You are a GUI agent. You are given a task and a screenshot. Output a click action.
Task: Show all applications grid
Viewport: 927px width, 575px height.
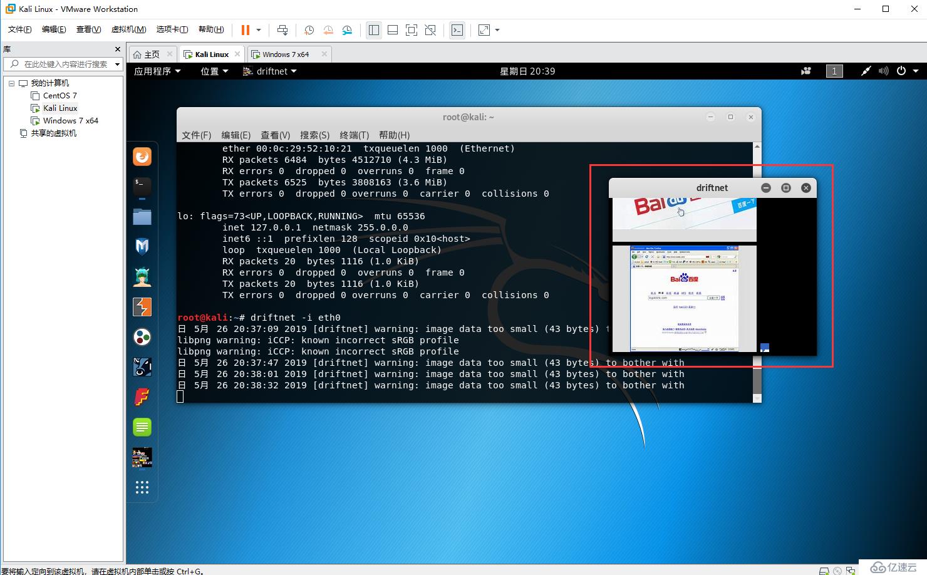142,487
